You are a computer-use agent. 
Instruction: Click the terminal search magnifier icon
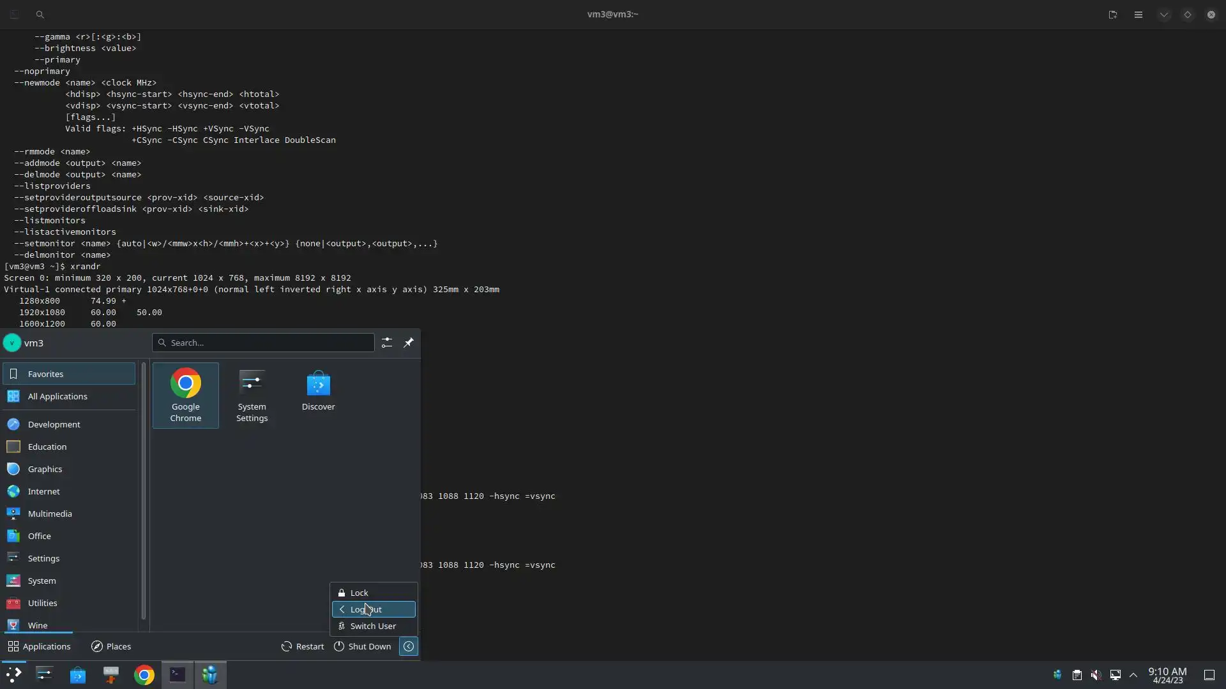40,15
